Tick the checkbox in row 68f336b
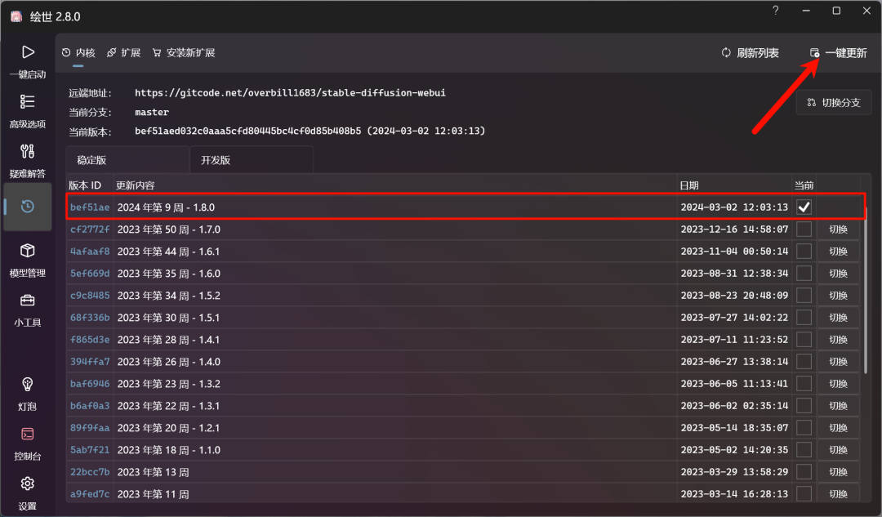Screen dimensions: 882x517 click(x=804, y=317)
